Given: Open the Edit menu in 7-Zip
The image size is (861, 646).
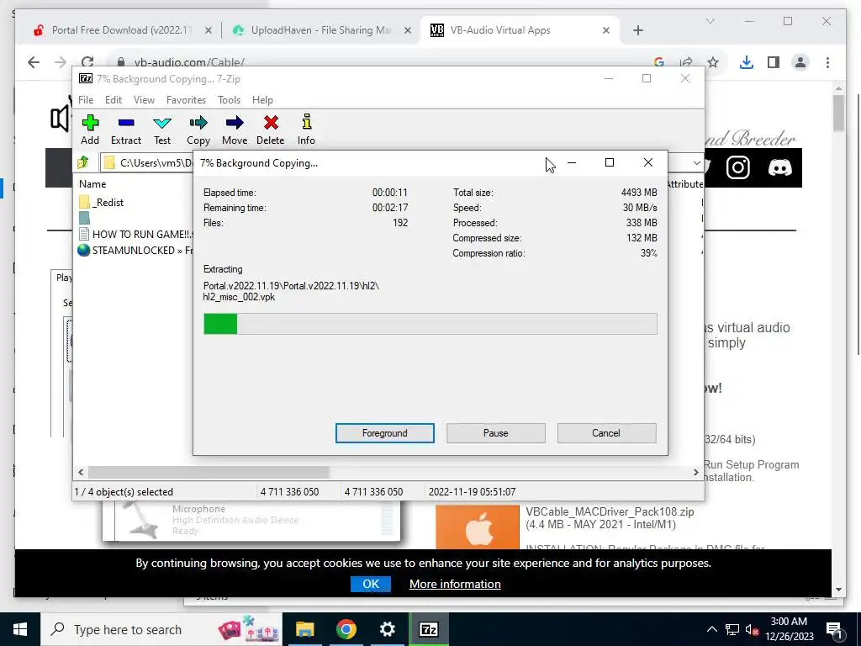Looking at the screenshot, I should pos(114,100).
